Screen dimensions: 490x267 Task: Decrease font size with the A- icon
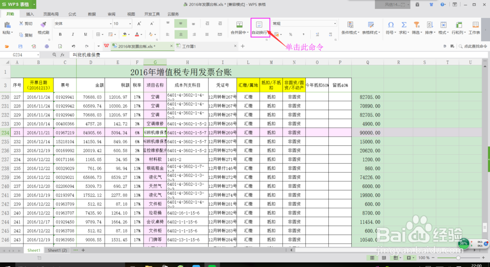(x=152, y=23)
